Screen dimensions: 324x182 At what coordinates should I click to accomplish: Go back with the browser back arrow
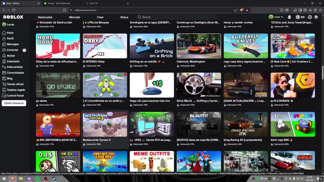coord(4,10)
